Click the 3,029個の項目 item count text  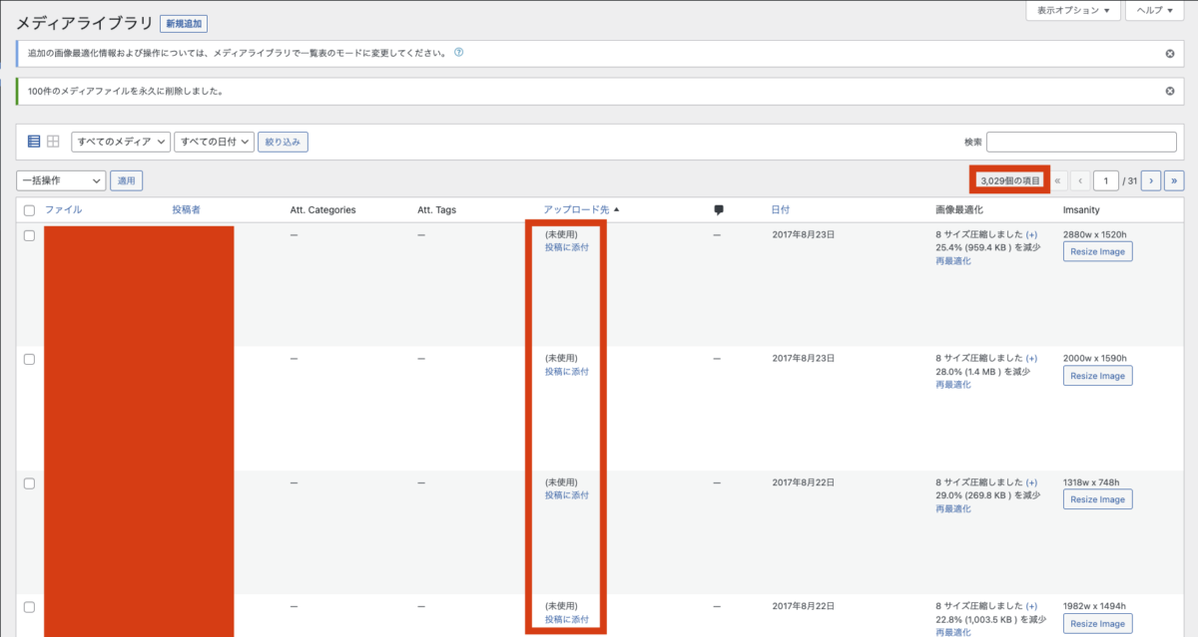click(1010, 180)
